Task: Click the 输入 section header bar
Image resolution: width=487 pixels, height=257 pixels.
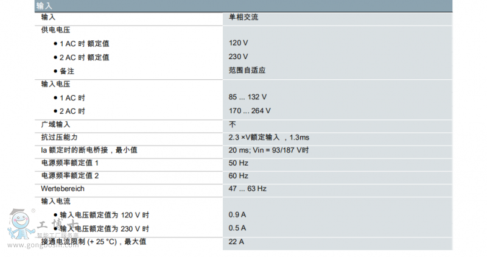Action: point(243,5)
